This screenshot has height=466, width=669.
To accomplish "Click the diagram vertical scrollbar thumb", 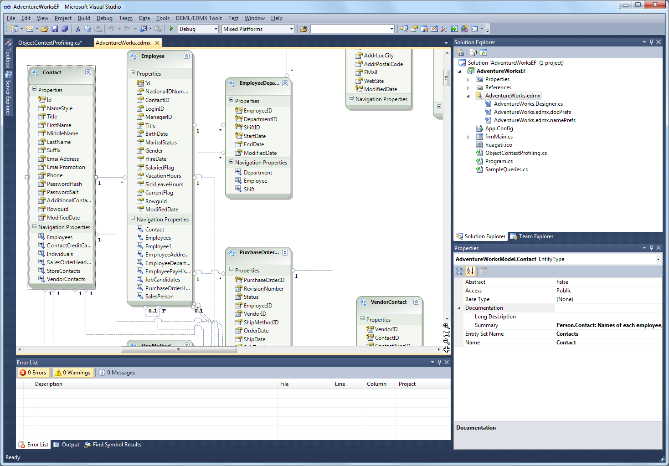I will pyautogui.click(x=447, y=77).
